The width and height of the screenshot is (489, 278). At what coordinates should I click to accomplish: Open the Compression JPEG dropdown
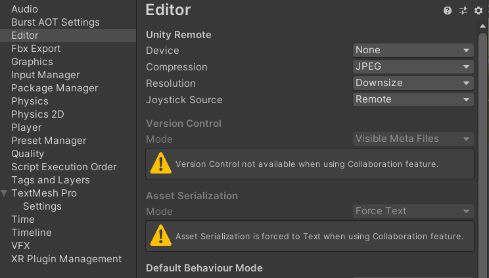coord(413,66)
